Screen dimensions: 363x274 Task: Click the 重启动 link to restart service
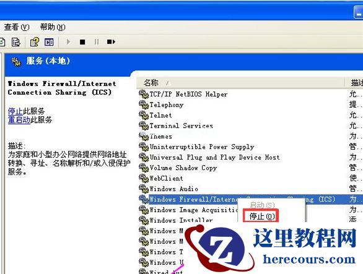19,120
